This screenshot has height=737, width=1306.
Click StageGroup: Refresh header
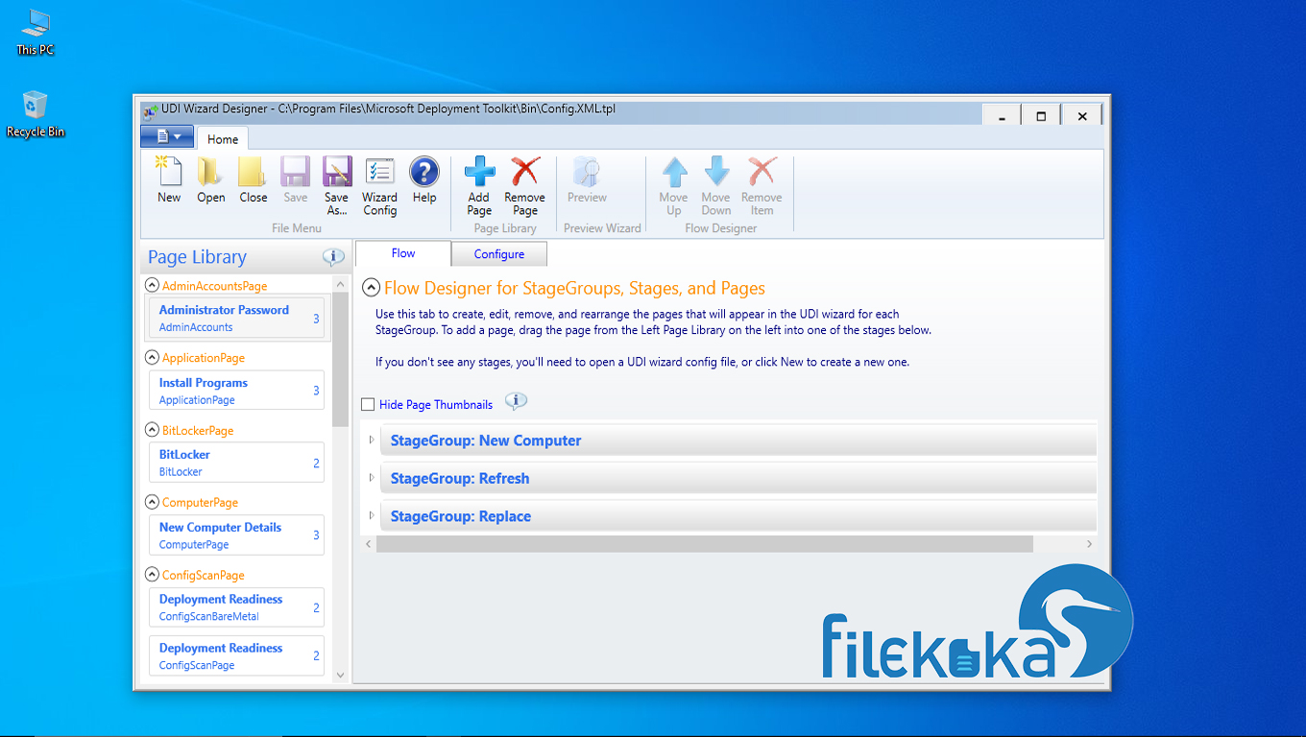(x=738, y=478)
